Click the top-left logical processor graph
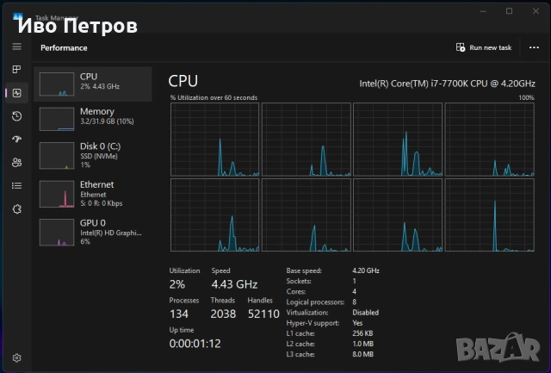Viewport: 551px width, 373px height. (x=214, y=140)
